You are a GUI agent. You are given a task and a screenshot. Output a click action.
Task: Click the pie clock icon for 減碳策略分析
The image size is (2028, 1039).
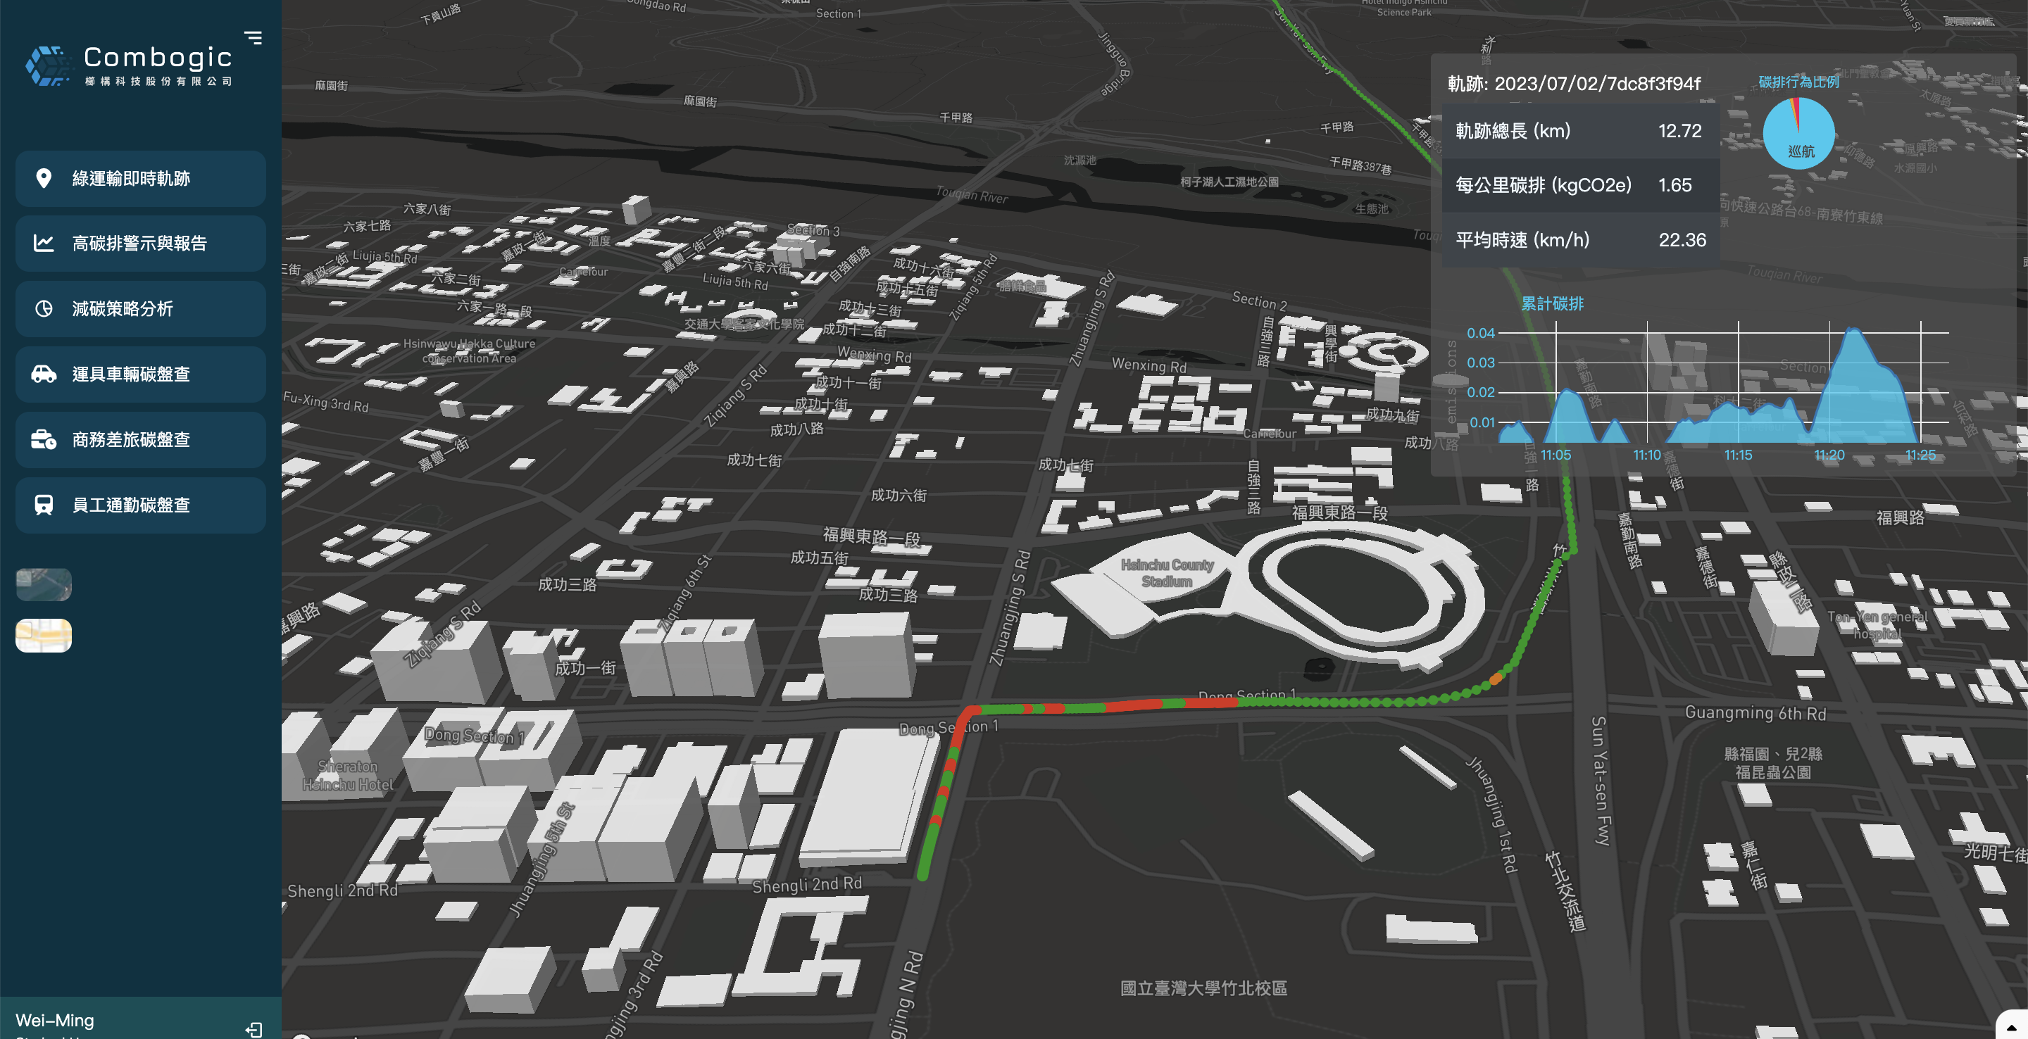pos(44,308)
